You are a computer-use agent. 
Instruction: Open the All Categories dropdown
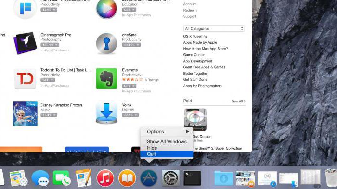pyautogui.click(x=214, y=28)
